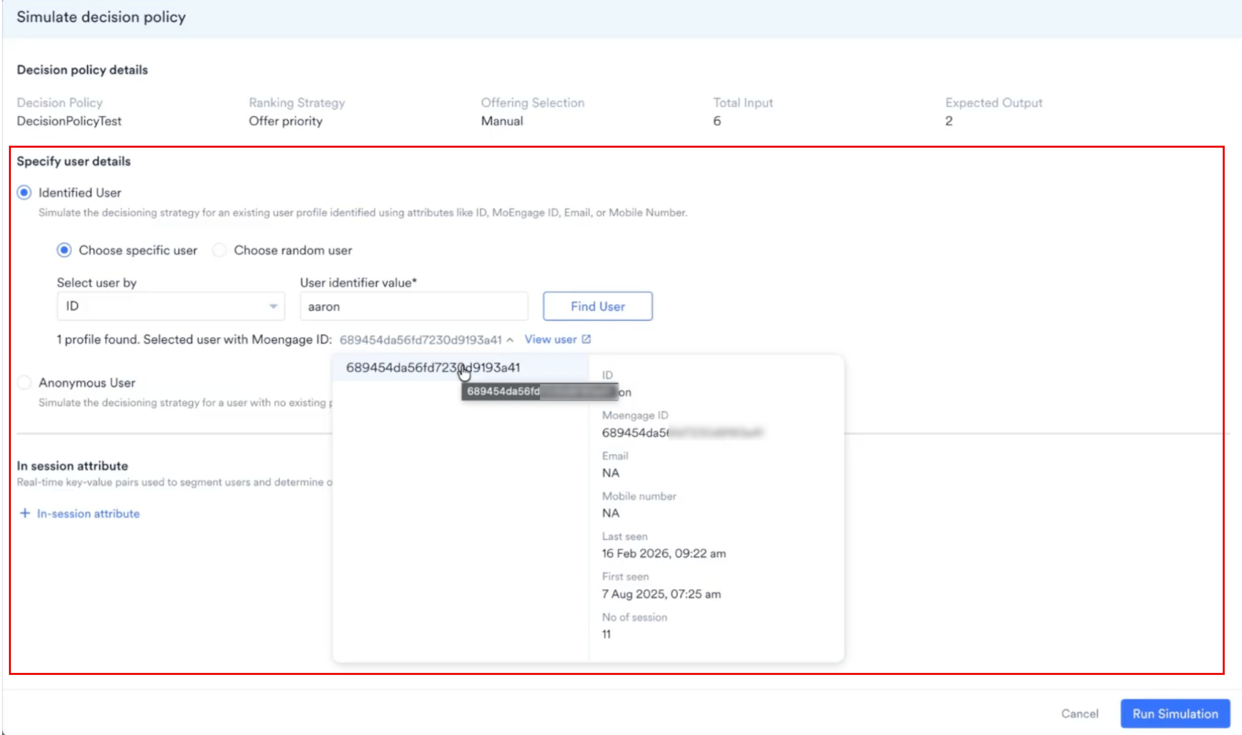Open the View user link
The width and height of the screenshot is (1242, 735).
click(x=550, y=339)
